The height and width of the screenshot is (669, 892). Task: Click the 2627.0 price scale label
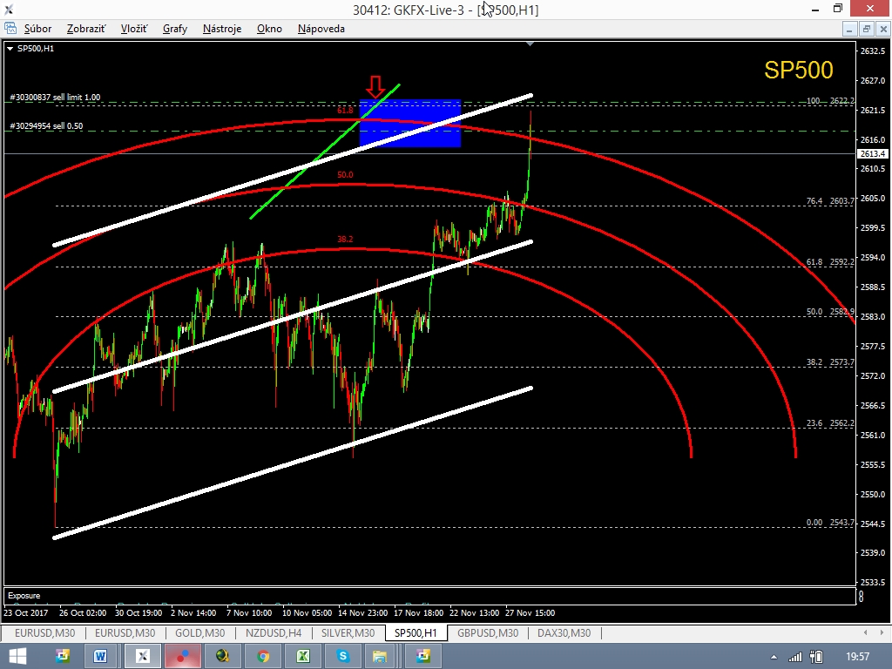[x=873, y=81]
